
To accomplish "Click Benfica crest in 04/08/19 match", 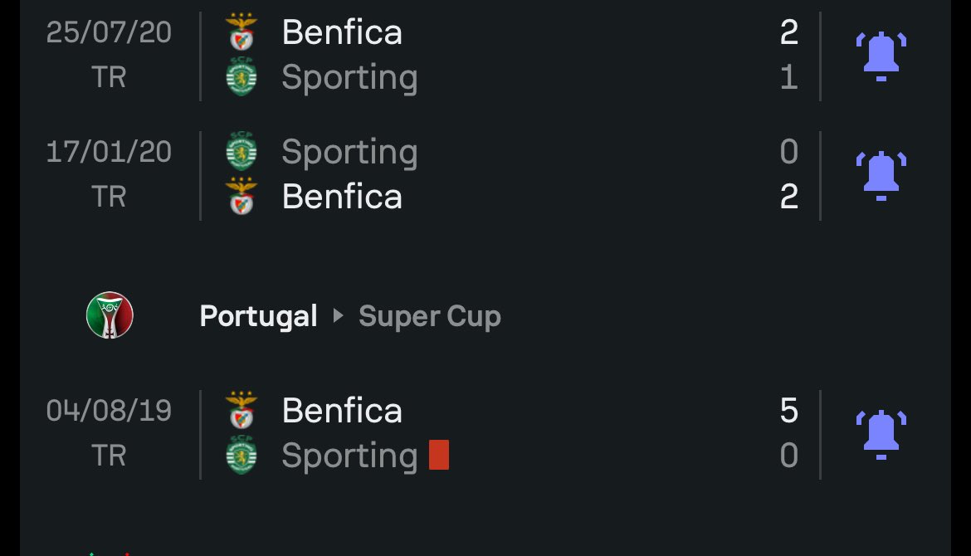I will 242,410.
